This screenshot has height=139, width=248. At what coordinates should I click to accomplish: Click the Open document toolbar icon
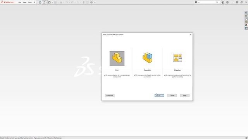coord(50,2)
